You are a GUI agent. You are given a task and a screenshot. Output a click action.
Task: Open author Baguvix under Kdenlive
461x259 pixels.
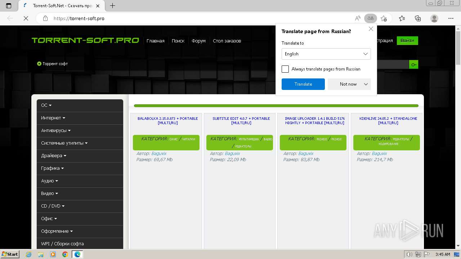tap(379, 154)
